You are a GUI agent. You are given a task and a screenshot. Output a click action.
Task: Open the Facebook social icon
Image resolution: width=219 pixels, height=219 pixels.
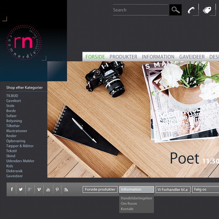(12, 189)
